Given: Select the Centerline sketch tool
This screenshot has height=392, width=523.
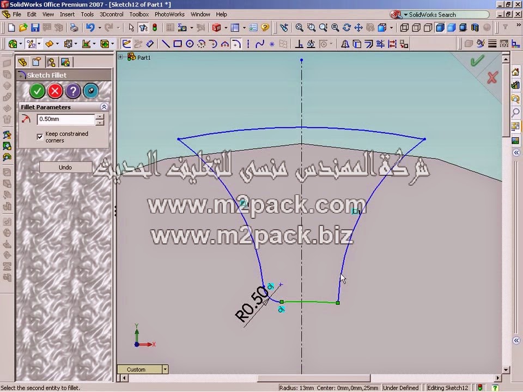Looking at the screenshot, I should (248, 44).
